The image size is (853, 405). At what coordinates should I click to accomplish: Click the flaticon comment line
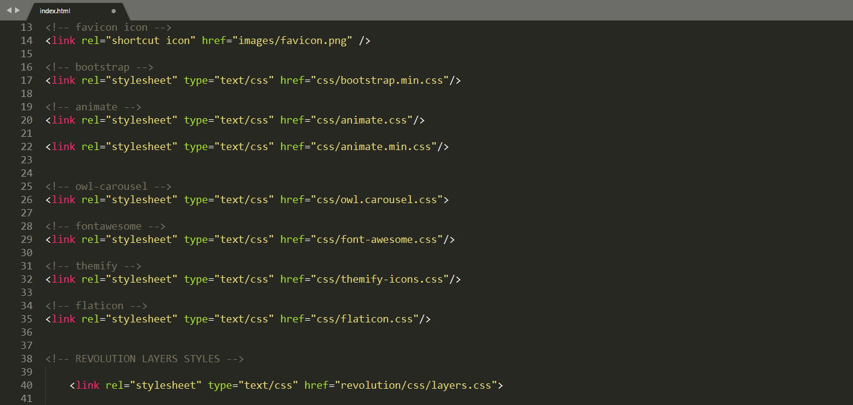[x=96, y=306]
